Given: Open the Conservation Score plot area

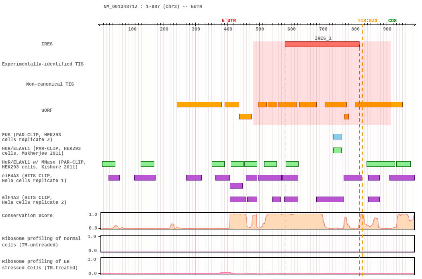Looking at the screenshot, I should 257,221.
